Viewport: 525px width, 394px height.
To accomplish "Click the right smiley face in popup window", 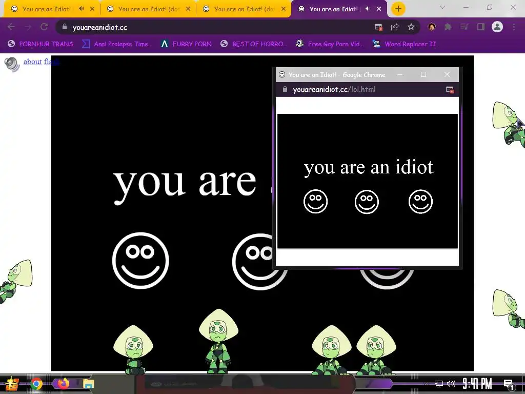I will [x=420, y=201].
